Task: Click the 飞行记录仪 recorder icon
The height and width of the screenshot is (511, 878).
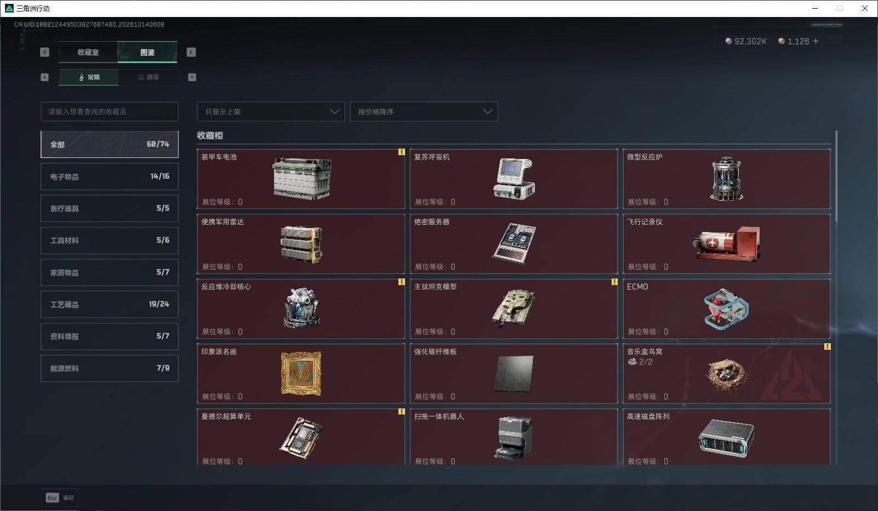Action: (726, 244)
